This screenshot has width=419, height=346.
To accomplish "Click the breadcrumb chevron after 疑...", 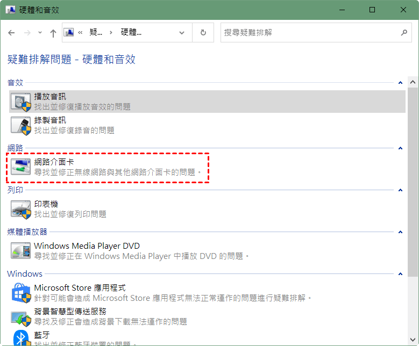I will click(111, 33).
